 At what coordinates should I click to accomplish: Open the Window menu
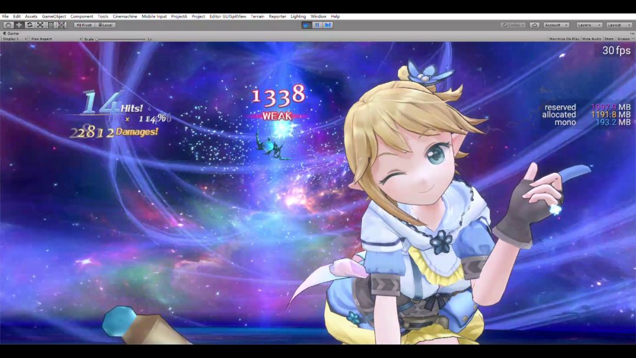(319, 16)
